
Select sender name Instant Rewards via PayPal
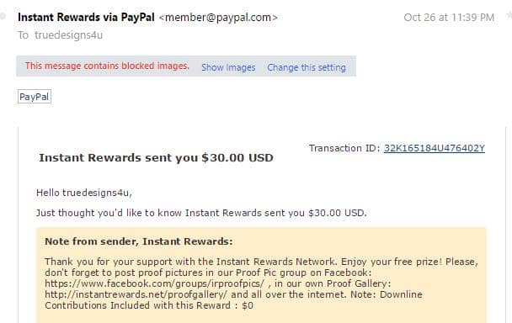(86, 17)
